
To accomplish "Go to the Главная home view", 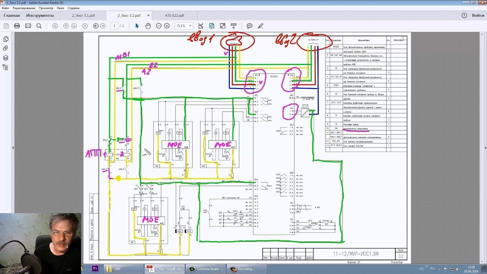I will (x=12, y=16).
